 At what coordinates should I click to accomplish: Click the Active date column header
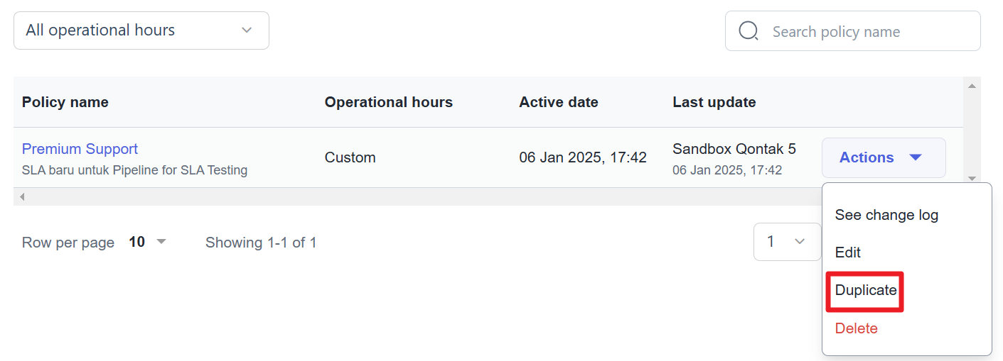pos(558,102)
